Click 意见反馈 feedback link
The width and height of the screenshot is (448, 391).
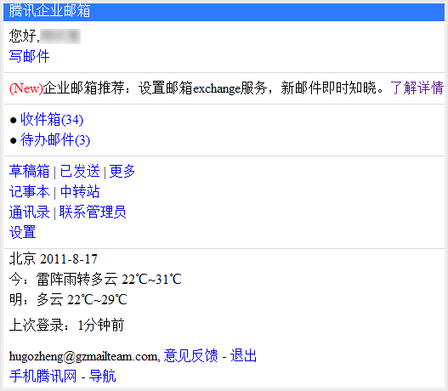tap(190, 356)
